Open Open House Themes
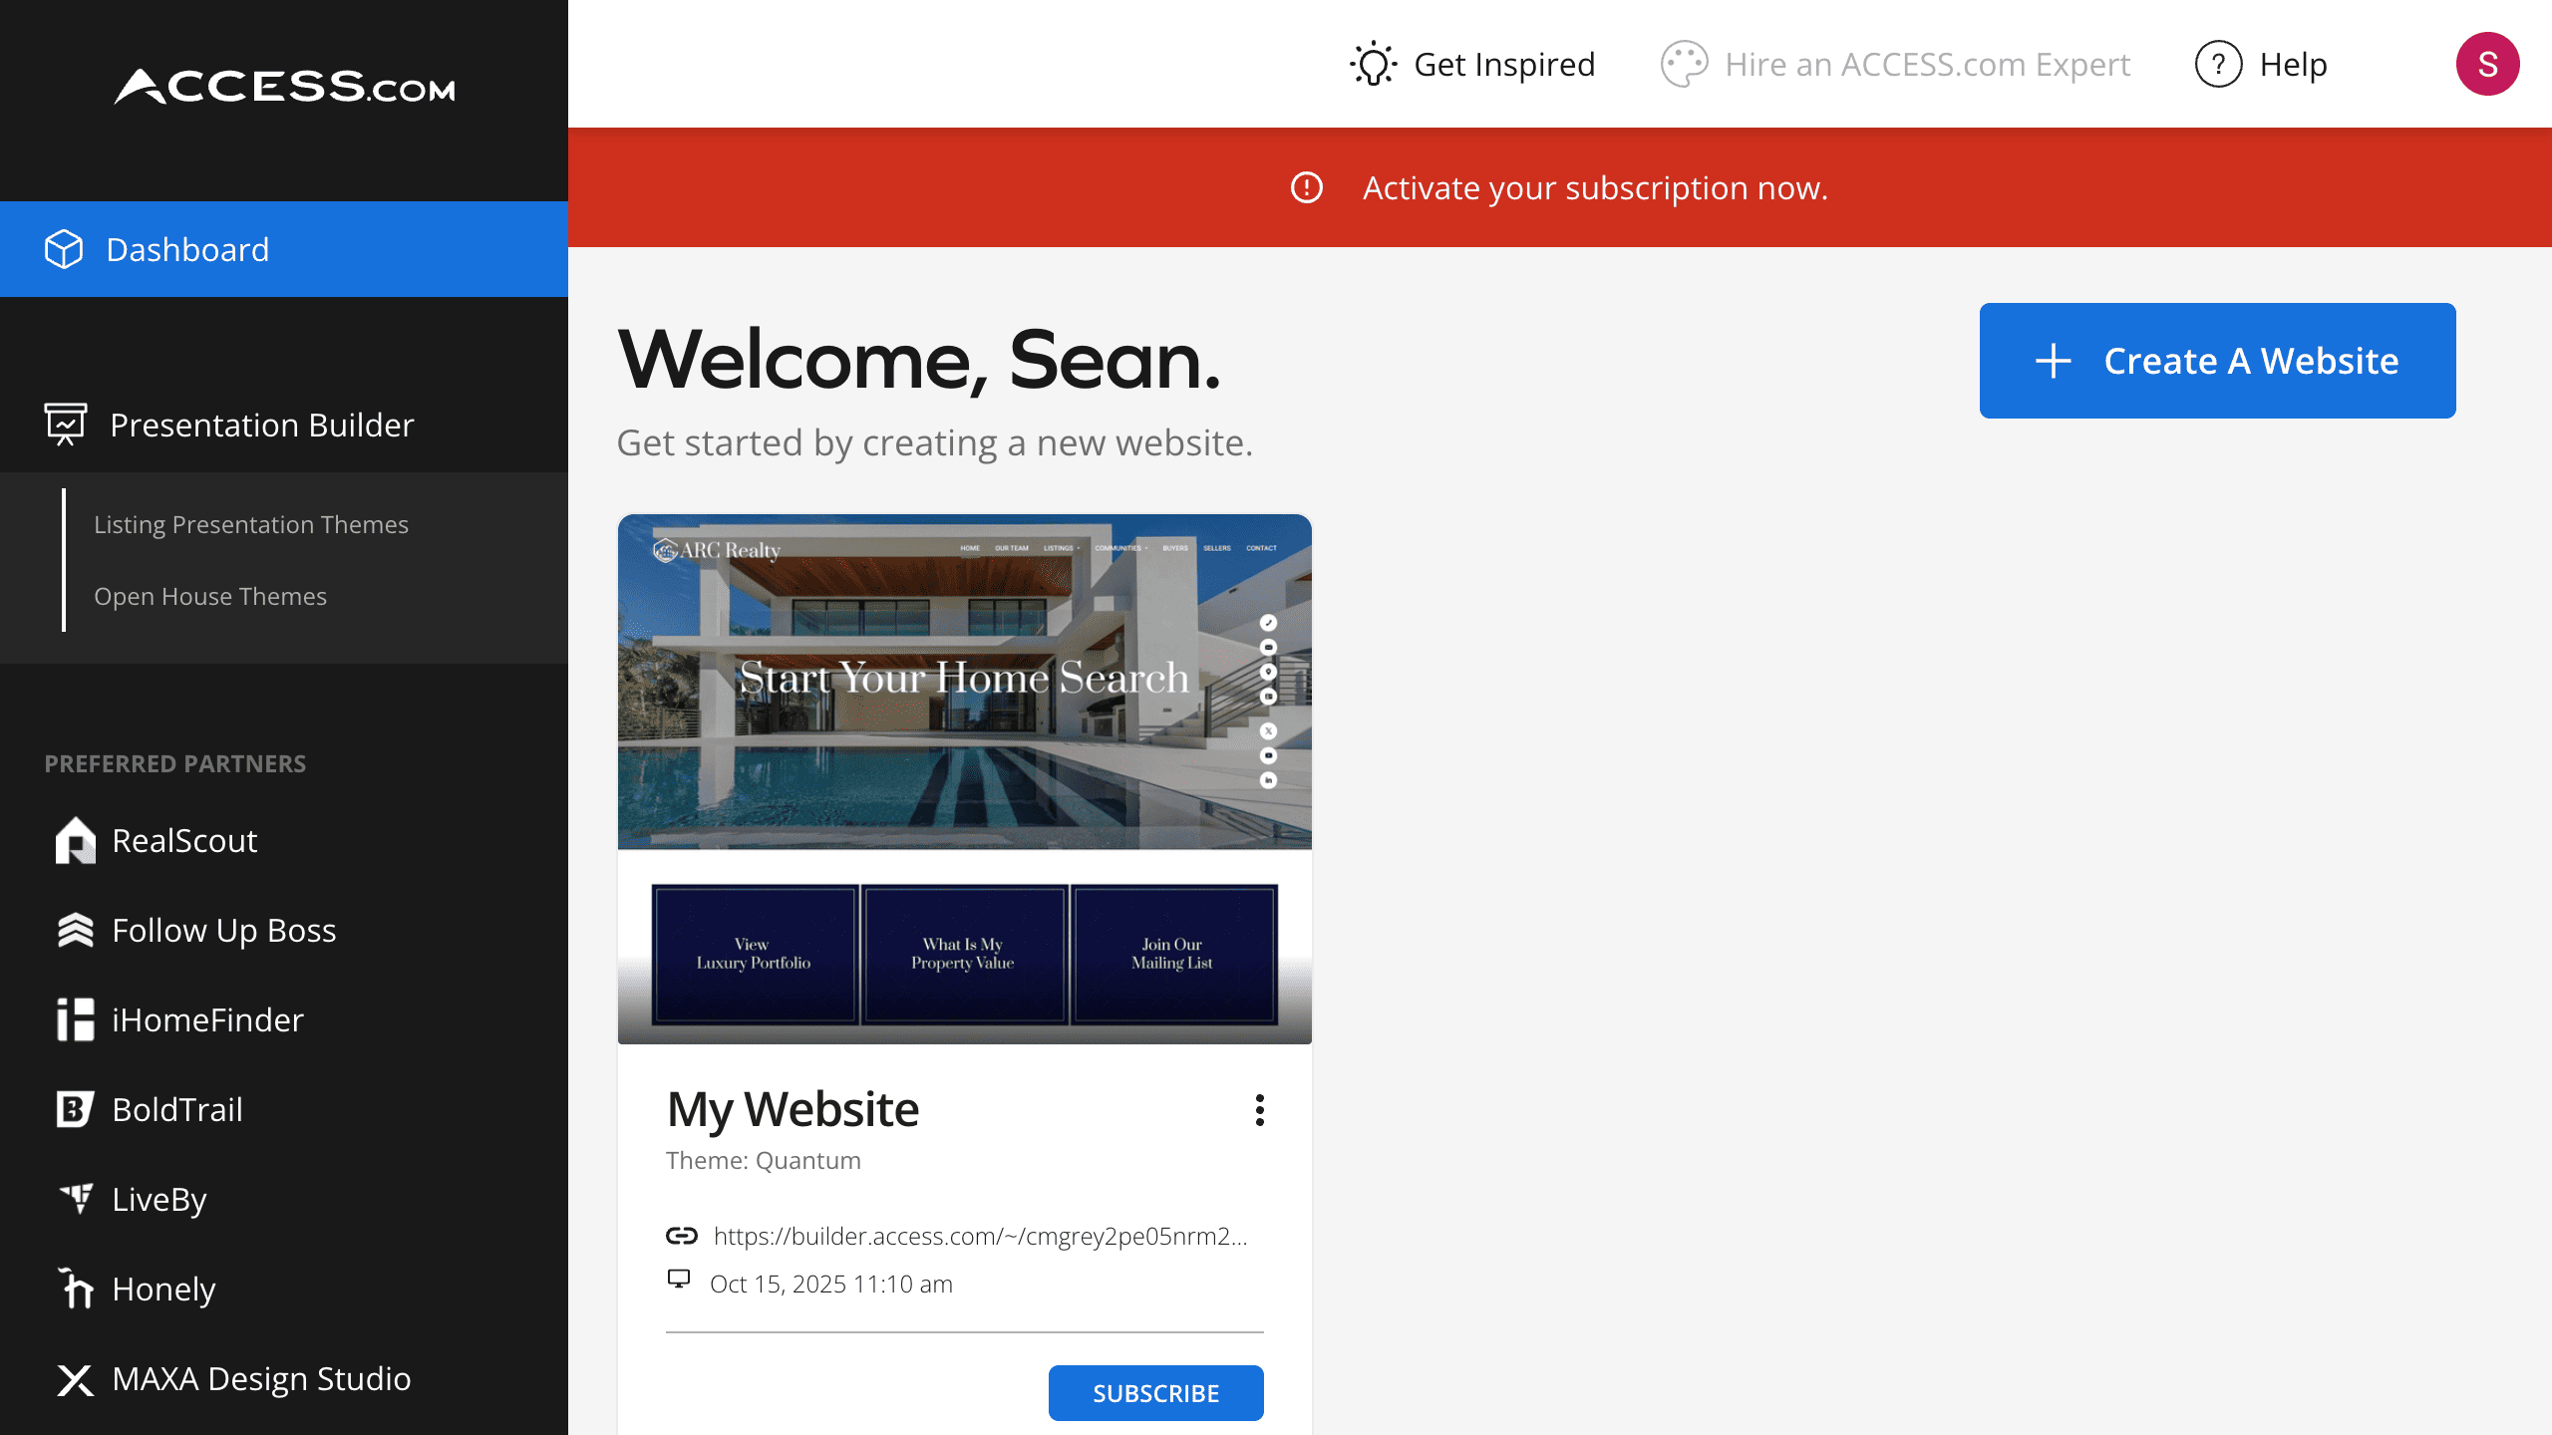The width and height of the screenshot is (2552, 1435). click(210, 596)
